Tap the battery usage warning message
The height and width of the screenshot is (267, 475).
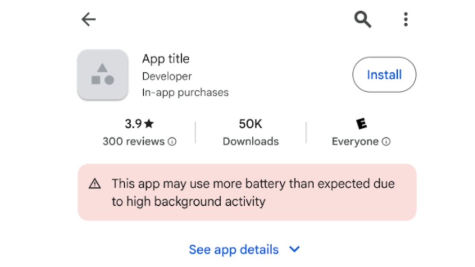pyautogui.click(x=253, y=193)
